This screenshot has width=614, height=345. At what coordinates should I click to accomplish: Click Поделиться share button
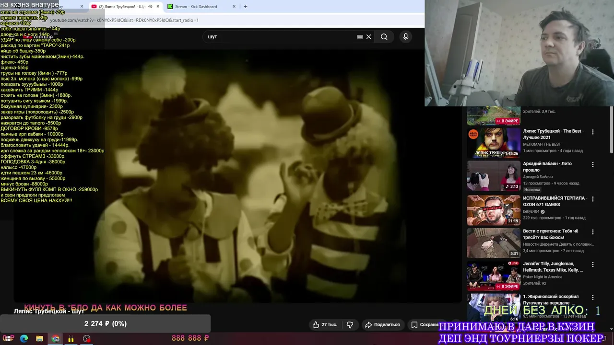click(x=382, y=324)
